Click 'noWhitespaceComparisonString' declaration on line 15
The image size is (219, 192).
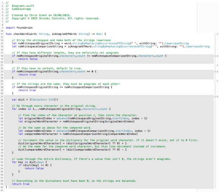(40, 46)
